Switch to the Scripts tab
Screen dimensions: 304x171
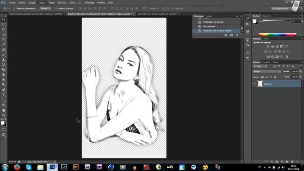click(209, 16)
